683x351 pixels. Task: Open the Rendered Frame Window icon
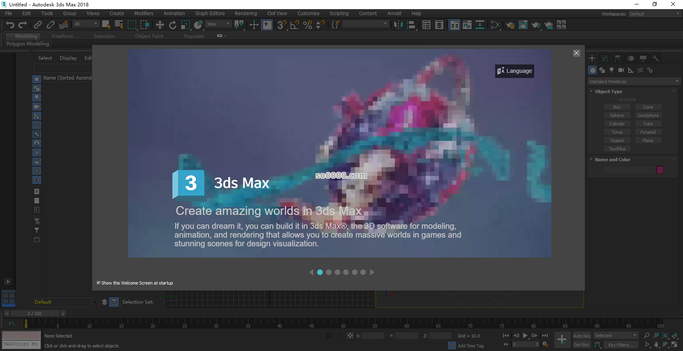[x=523, y=25]
